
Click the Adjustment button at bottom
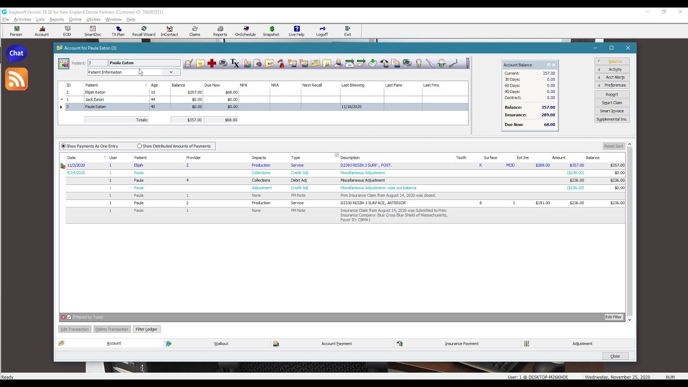click(582, 343)
